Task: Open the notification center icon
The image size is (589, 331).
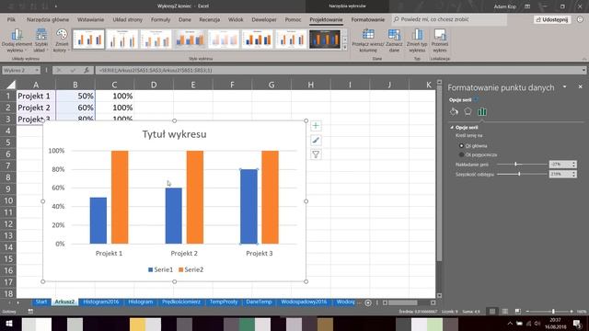Action: coord(577,324)
